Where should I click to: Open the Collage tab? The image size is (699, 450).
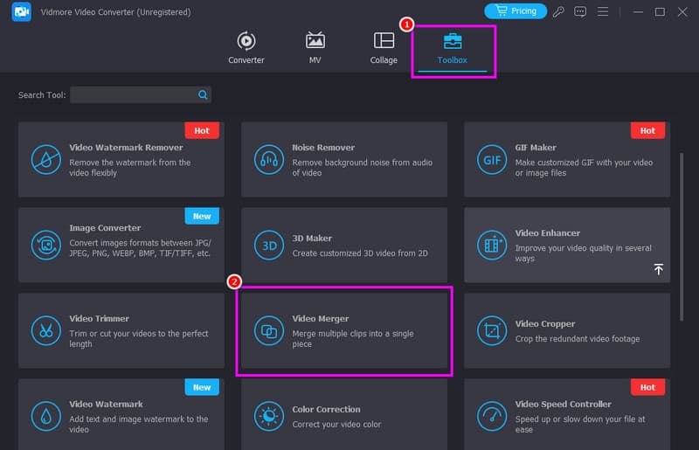coord(384,48)
